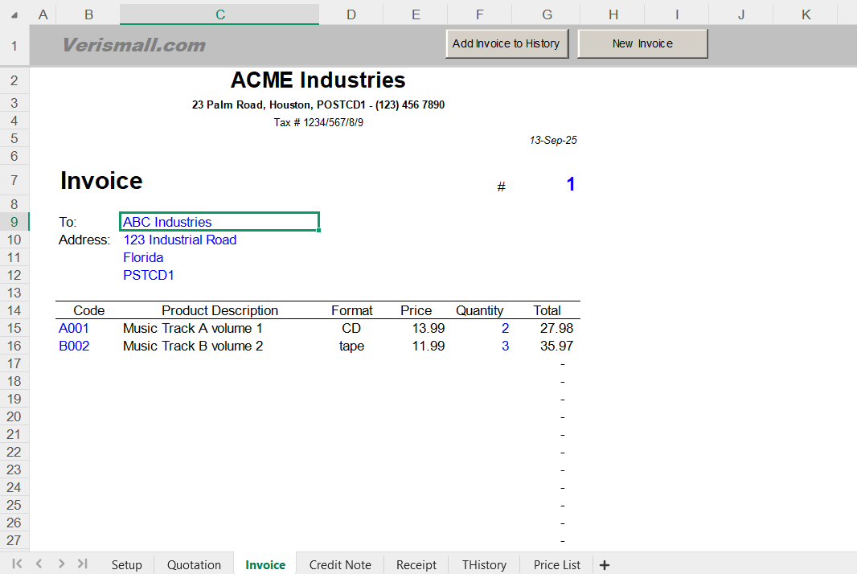This screenshot has width=857, height=574.
Task: Select column C by clicking its header
Action: pos(219,14)
